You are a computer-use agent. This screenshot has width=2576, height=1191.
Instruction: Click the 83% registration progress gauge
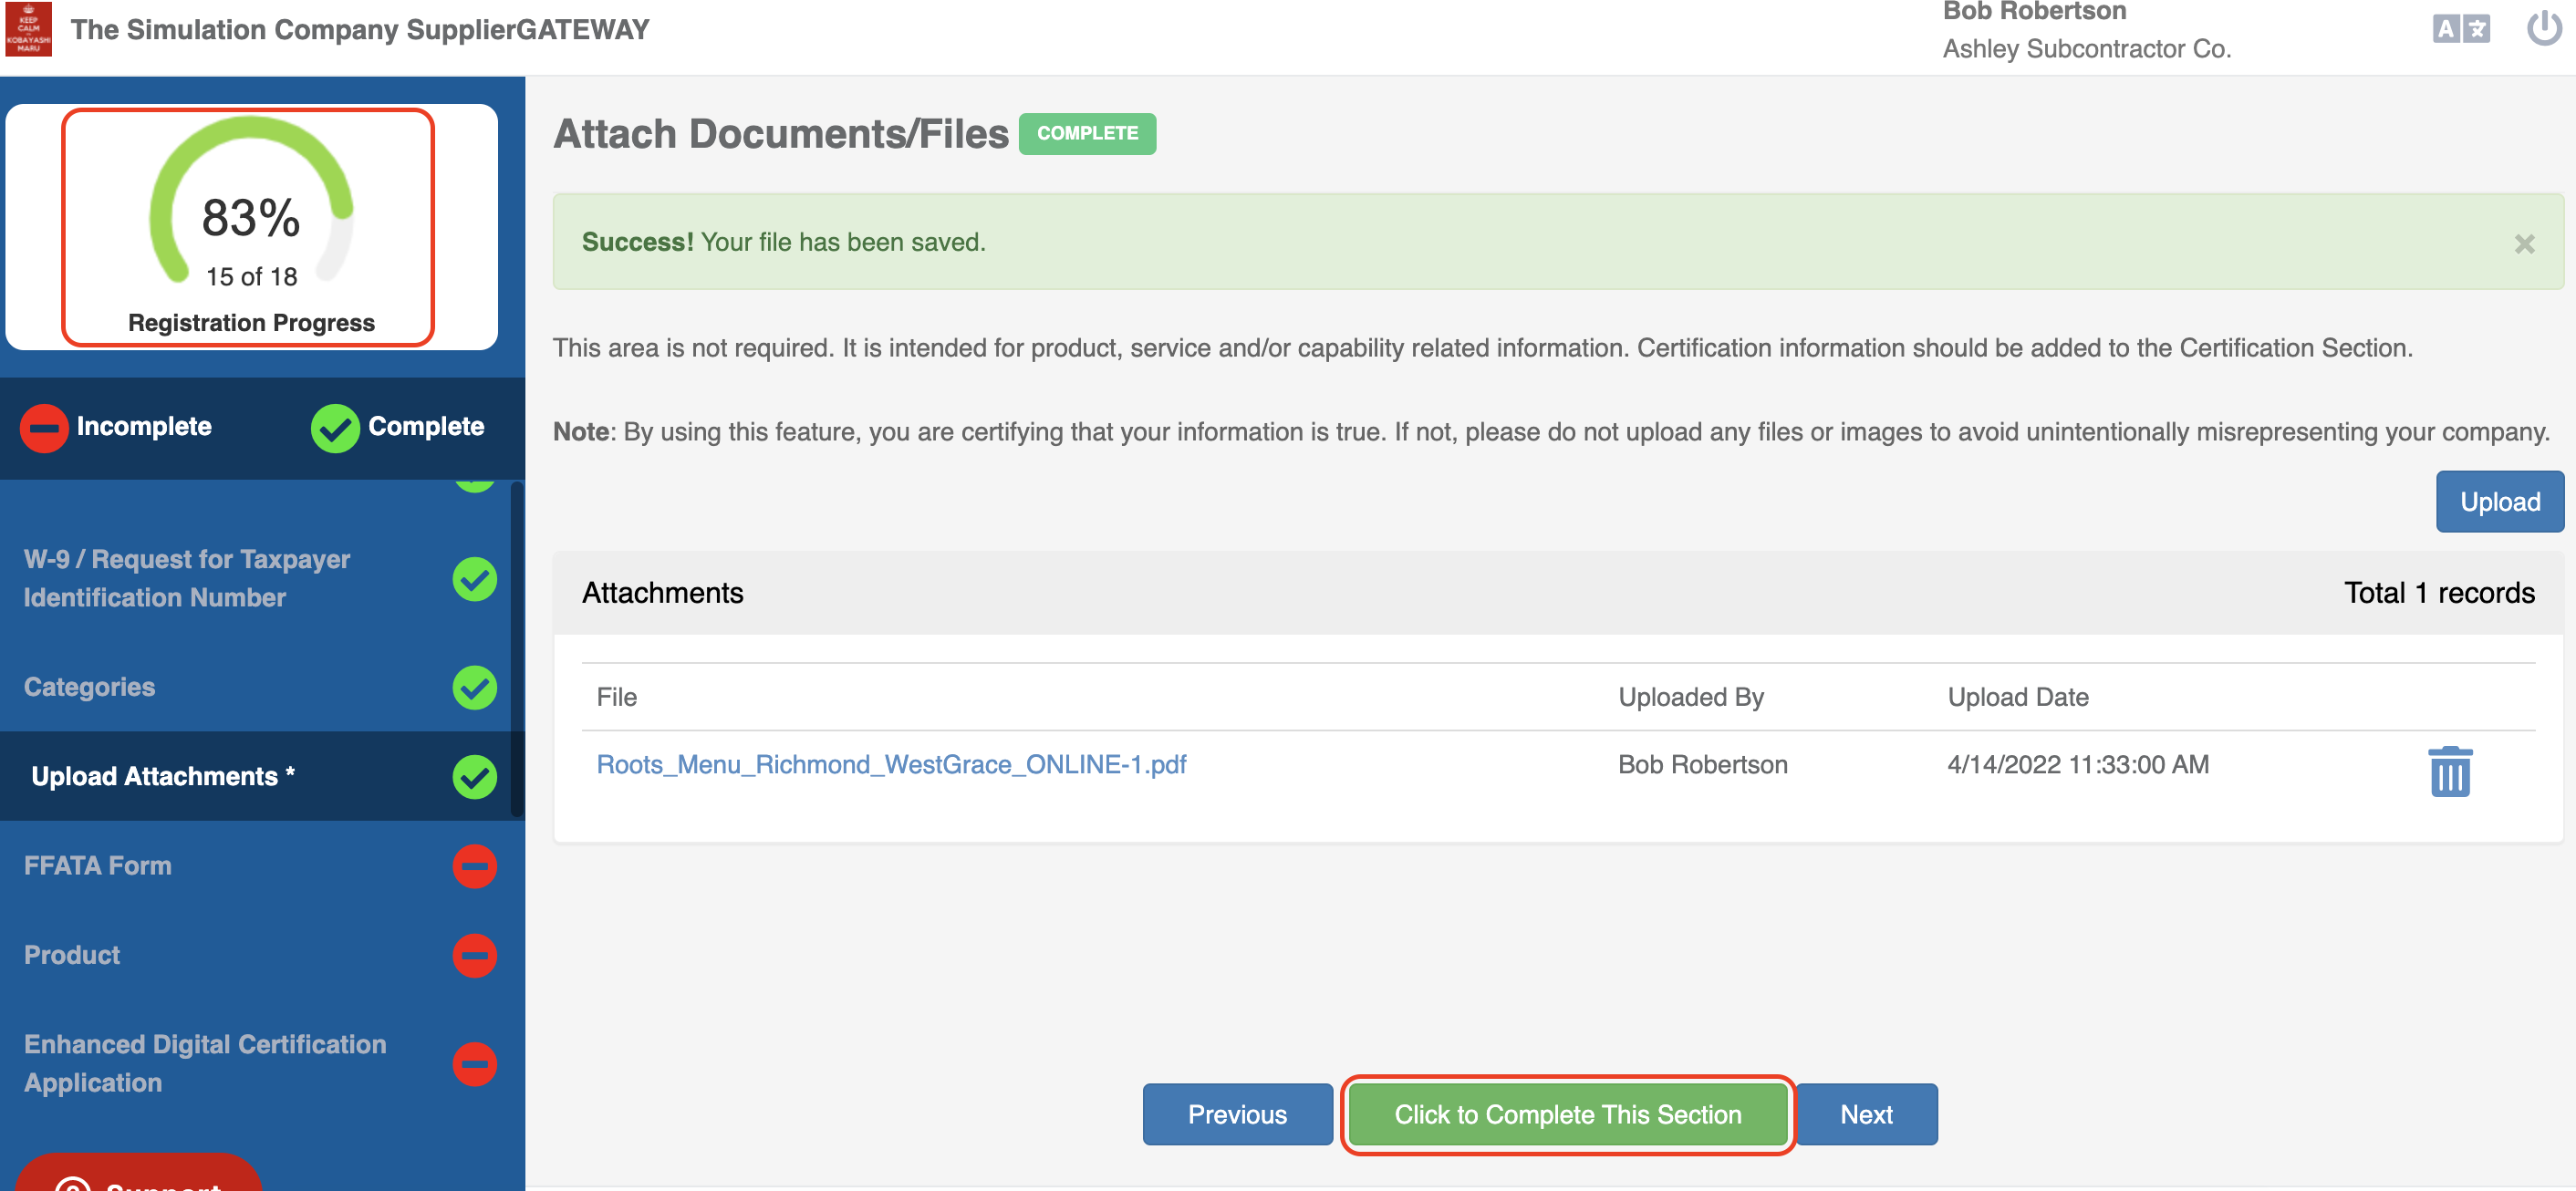[249, 216]
